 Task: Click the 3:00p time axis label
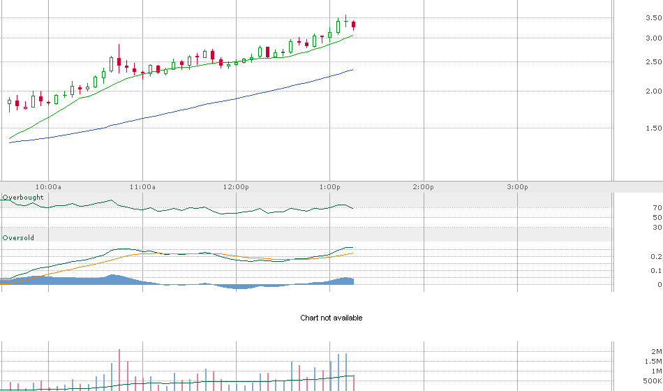[517, 187]
